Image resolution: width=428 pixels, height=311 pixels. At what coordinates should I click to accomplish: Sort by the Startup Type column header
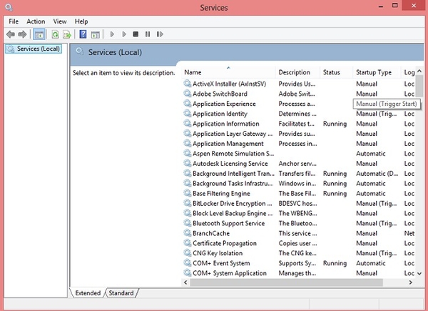pos(374,72)
